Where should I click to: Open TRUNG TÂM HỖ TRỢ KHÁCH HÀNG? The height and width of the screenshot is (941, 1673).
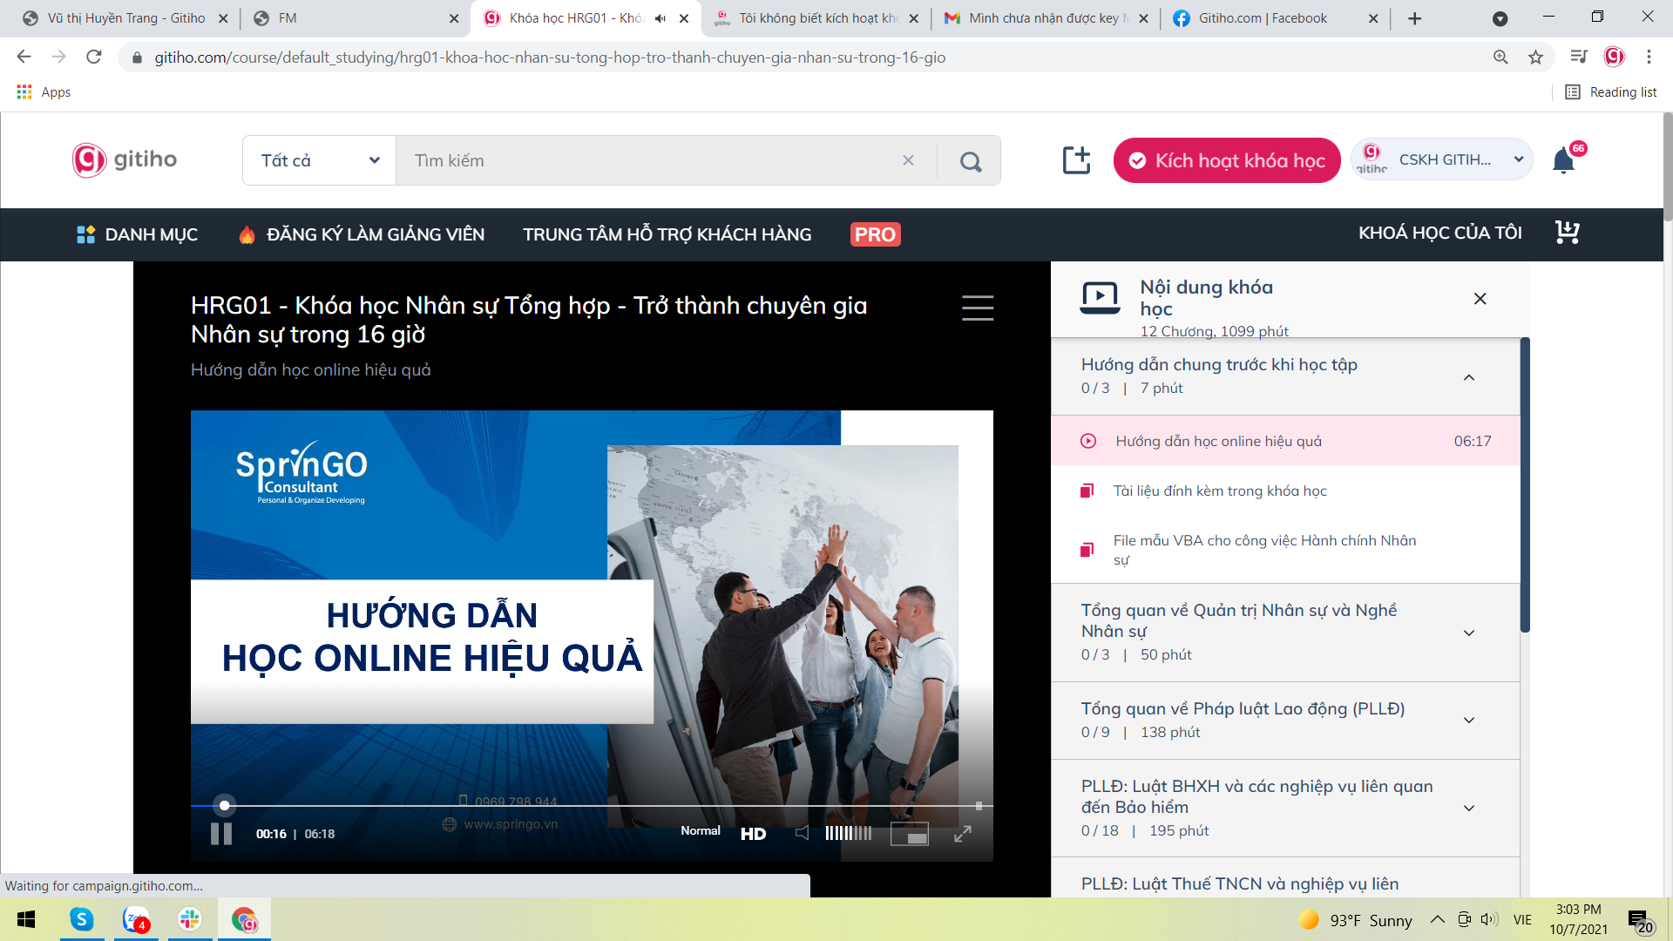coord(667,234)
